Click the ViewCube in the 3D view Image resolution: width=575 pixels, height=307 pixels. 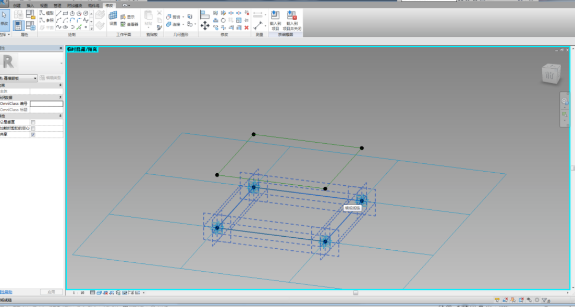(x=551, y=73)
